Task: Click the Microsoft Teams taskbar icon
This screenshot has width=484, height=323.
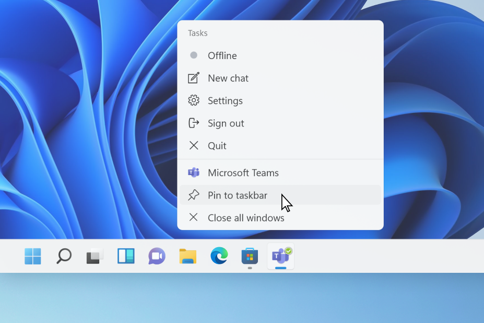Action: pyautogui.click(x=280, y=256)
